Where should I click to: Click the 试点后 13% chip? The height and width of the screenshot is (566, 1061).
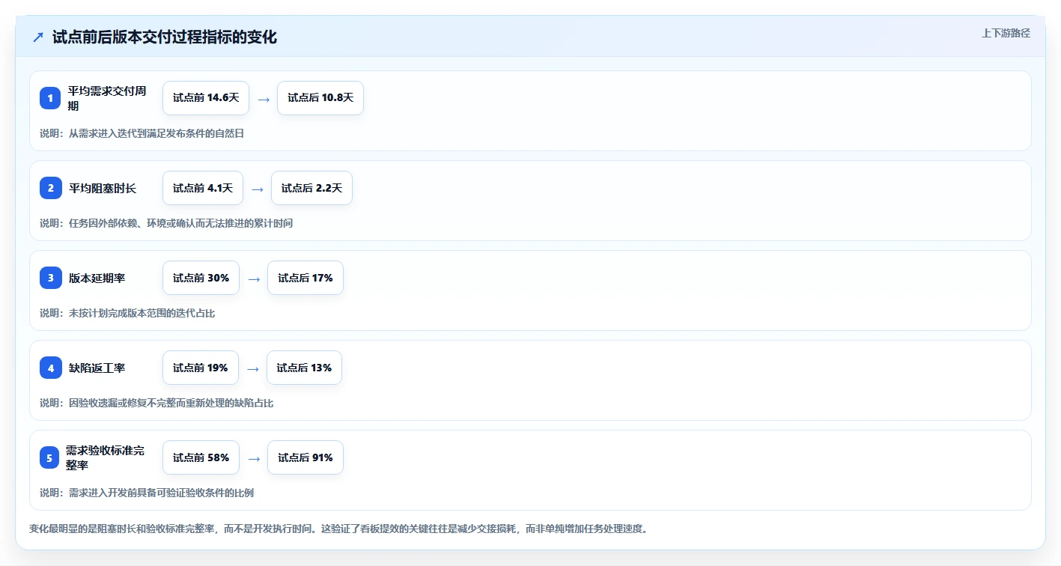pos(304,368)
